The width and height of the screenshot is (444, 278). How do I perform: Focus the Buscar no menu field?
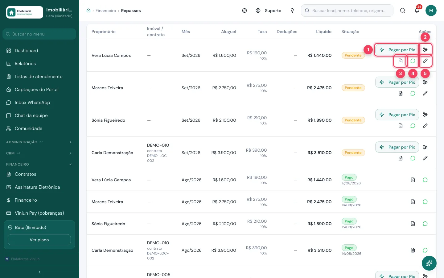click(39, 34)
